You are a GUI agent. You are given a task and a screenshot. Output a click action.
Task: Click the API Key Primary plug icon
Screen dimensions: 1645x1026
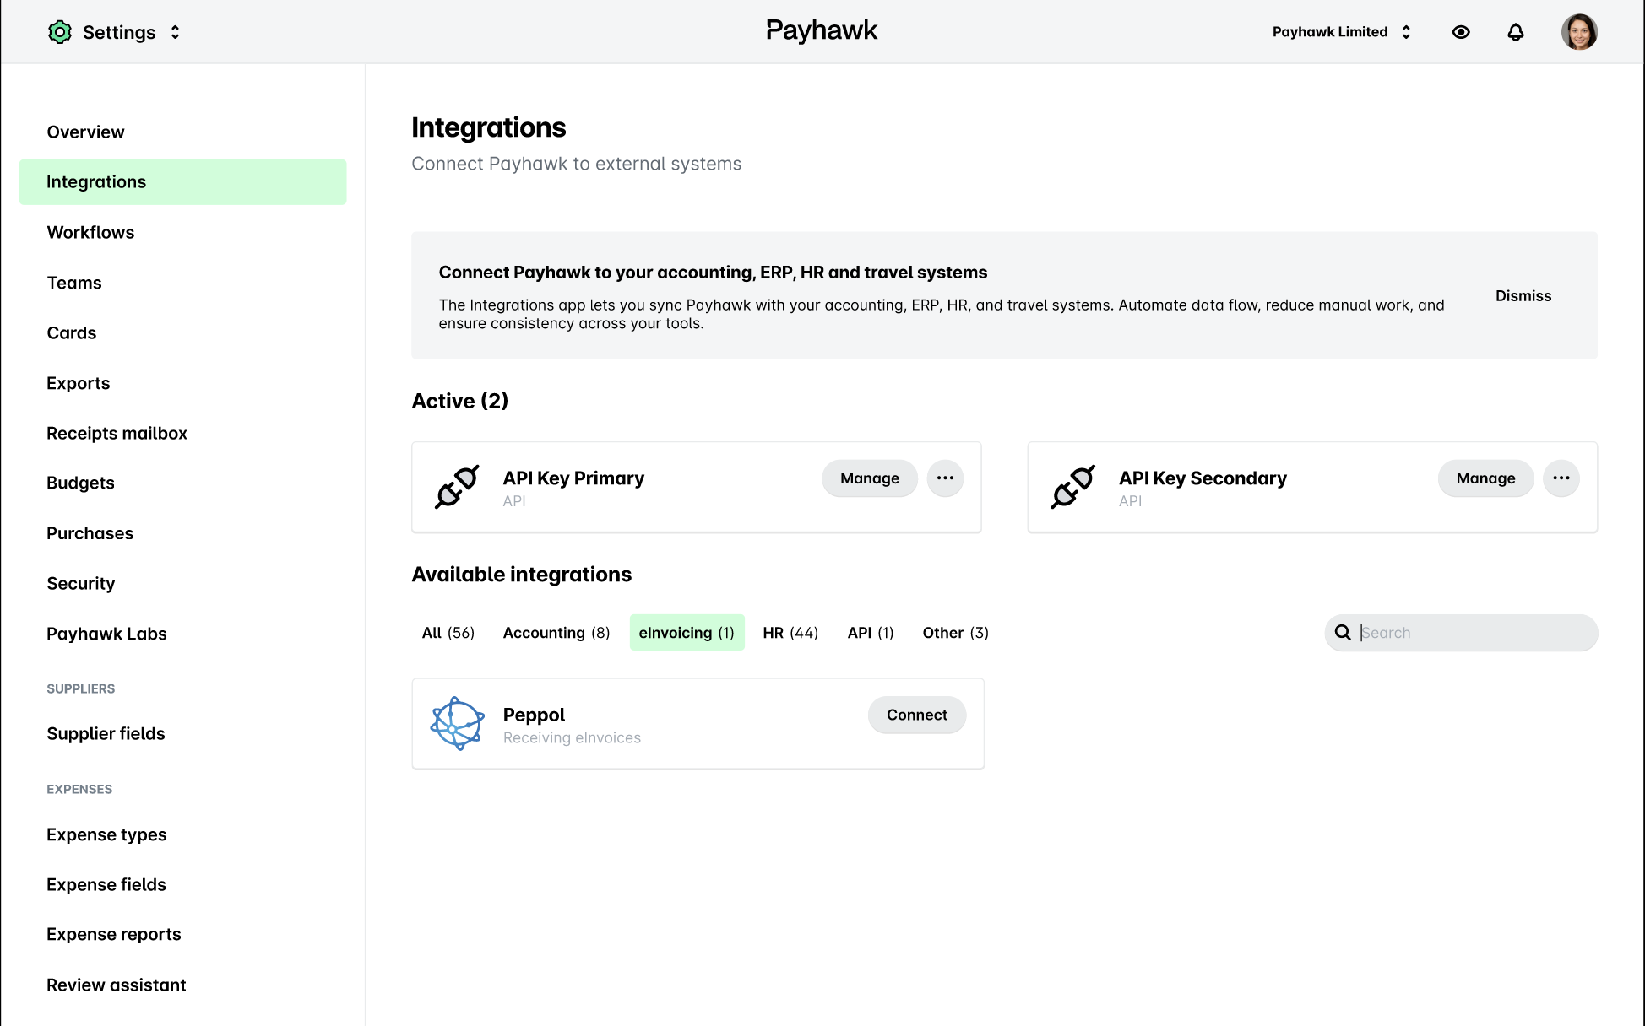tap(457, 487)
